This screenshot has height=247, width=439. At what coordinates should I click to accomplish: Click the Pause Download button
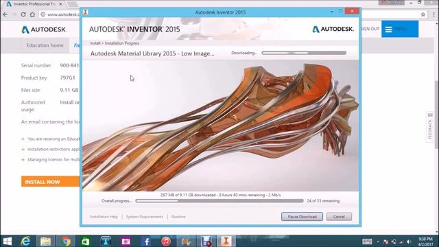(302, 217)
